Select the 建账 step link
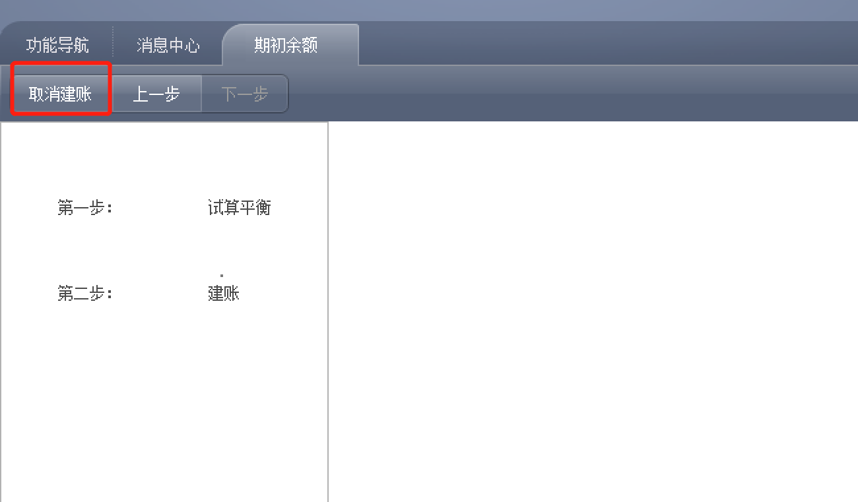858x502 pixels. 223,294
